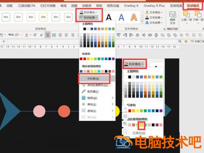
Task: Expand the 虚线(S) dashes submenu arrow
Action: tap(112, 111)
